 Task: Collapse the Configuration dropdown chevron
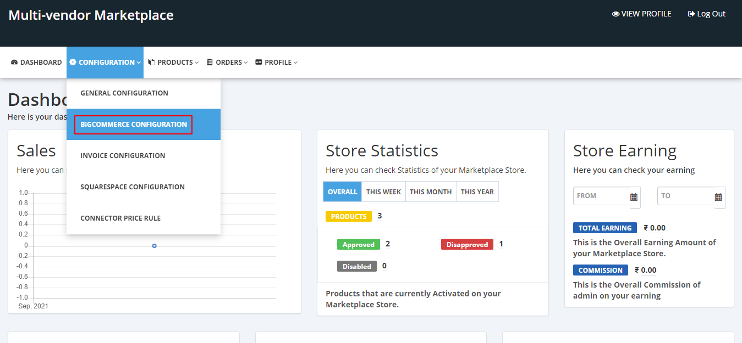tap(139, 63)
